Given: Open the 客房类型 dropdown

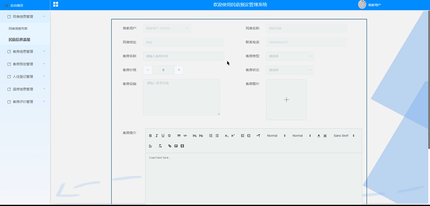Looking at the screenshot, I should click(290, 56).
